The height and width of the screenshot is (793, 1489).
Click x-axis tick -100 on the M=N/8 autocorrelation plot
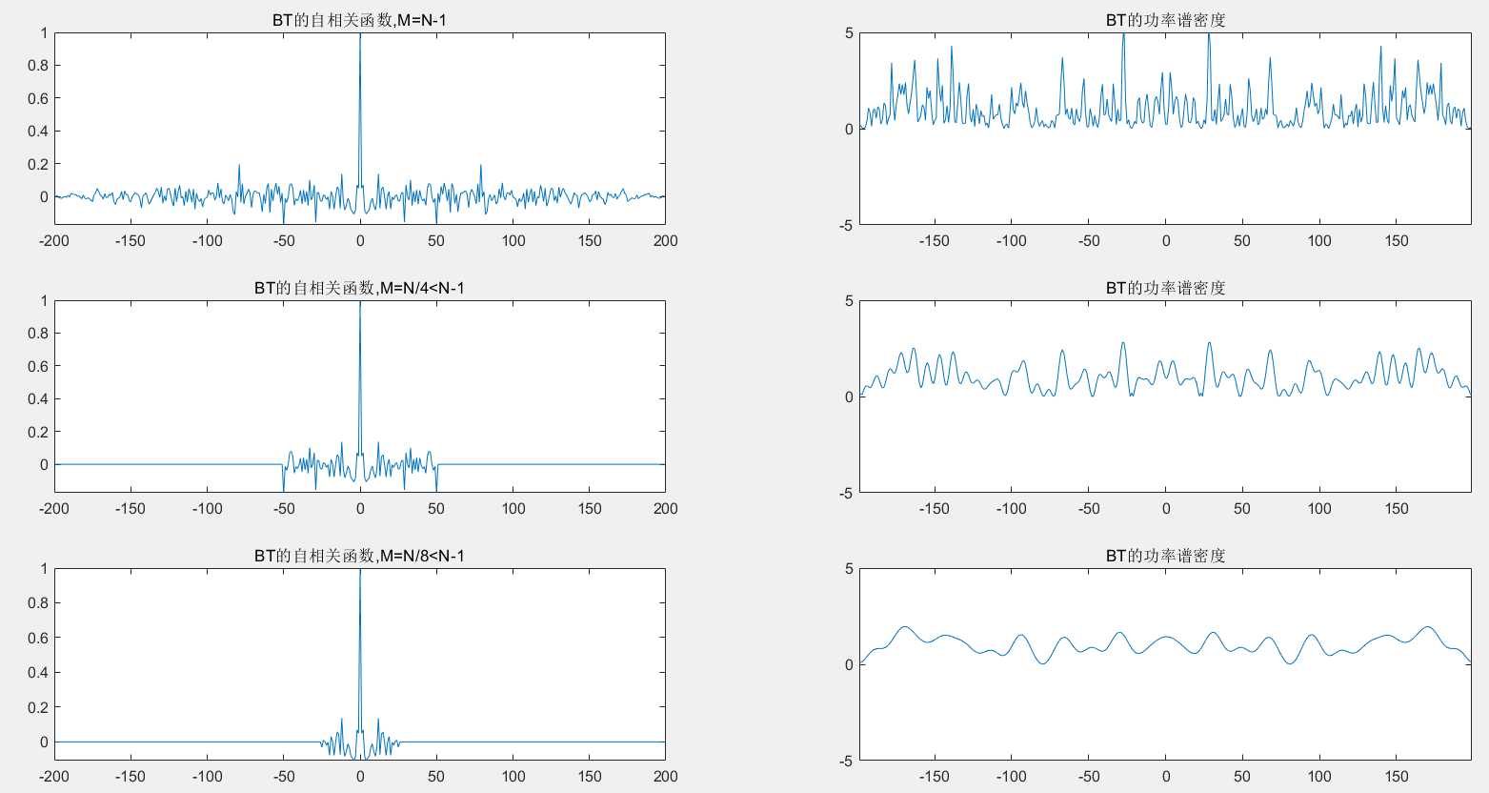(207, 776)
